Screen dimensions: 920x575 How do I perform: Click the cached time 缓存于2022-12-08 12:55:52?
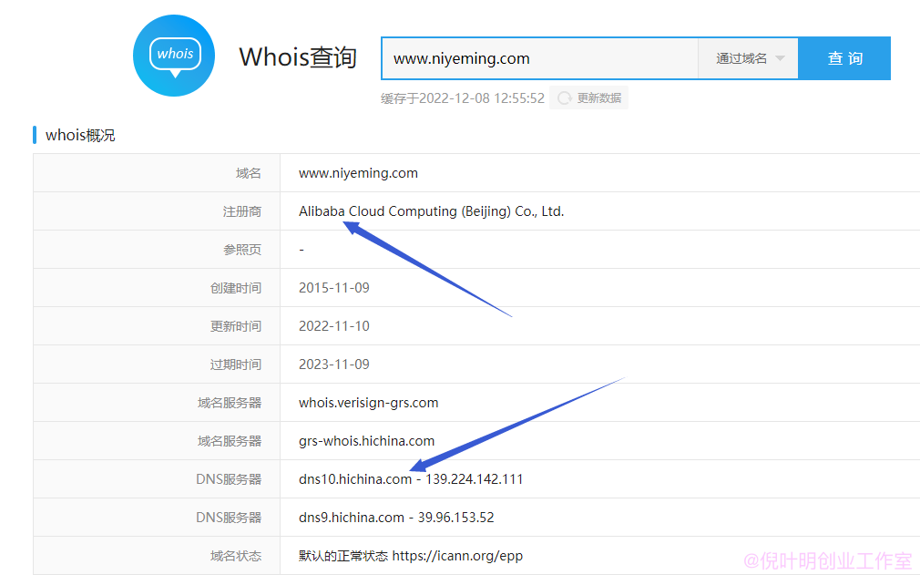(463, 98)
